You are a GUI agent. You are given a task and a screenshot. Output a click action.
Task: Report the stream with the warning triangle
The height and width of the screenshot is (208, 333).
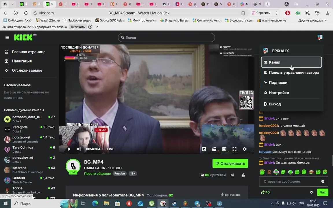243,175
